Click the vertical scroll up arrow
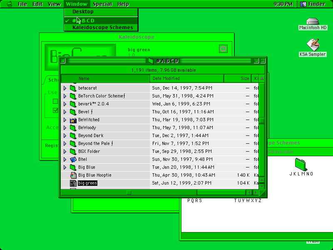 coord(262,180)
